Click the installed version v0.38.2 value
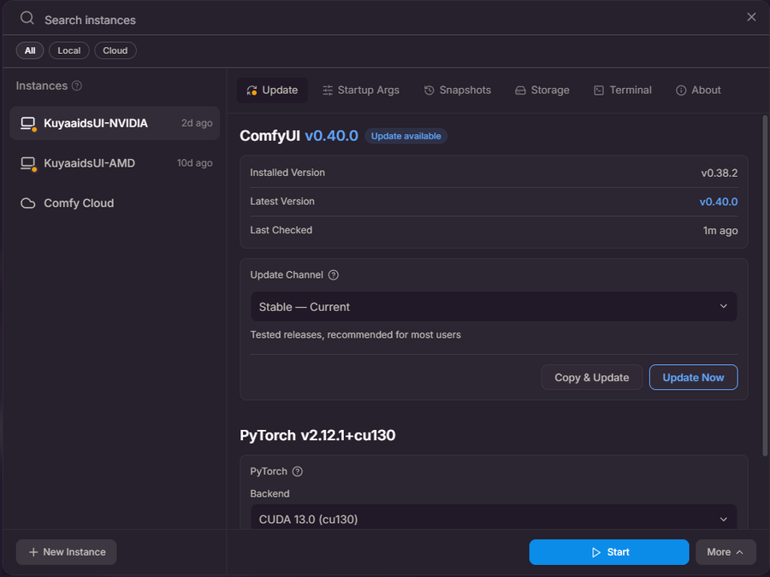 point(720,173)
